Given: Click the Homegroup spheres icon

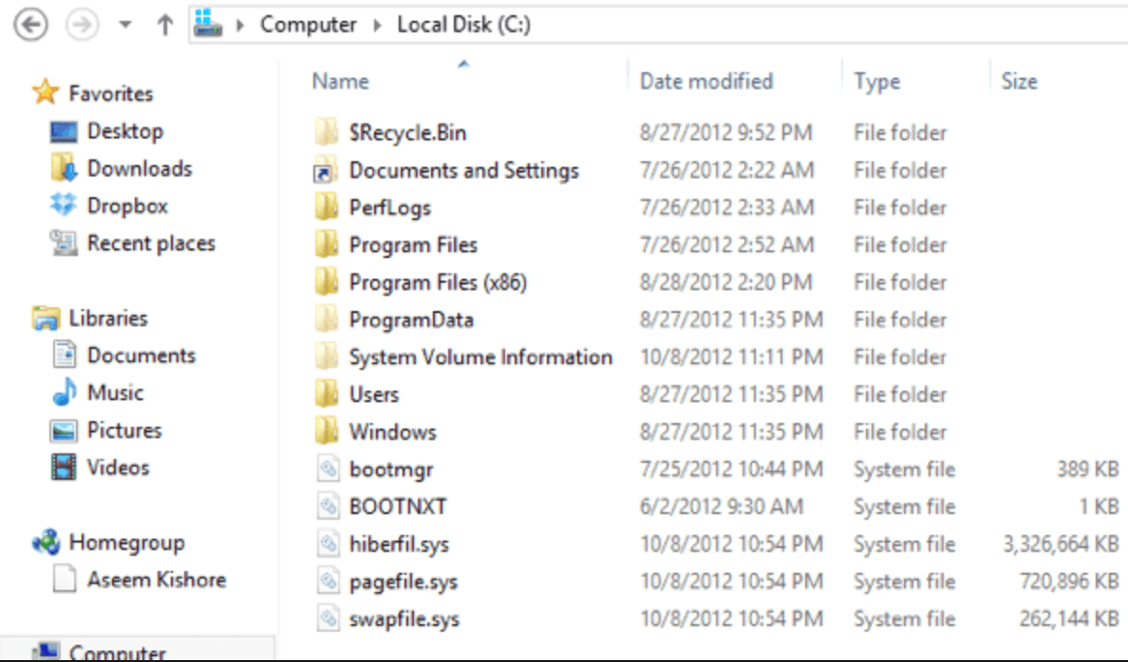Looking at the screenshot, I should click(x=46, y=542).
